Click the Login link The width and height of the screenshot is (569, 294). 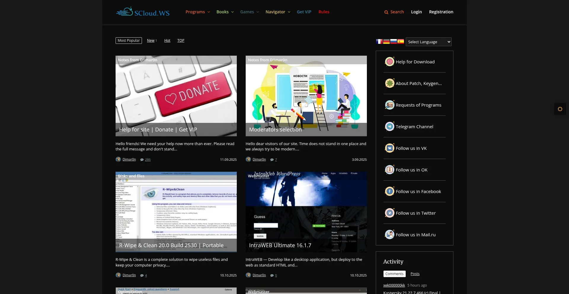pos(416,12)
